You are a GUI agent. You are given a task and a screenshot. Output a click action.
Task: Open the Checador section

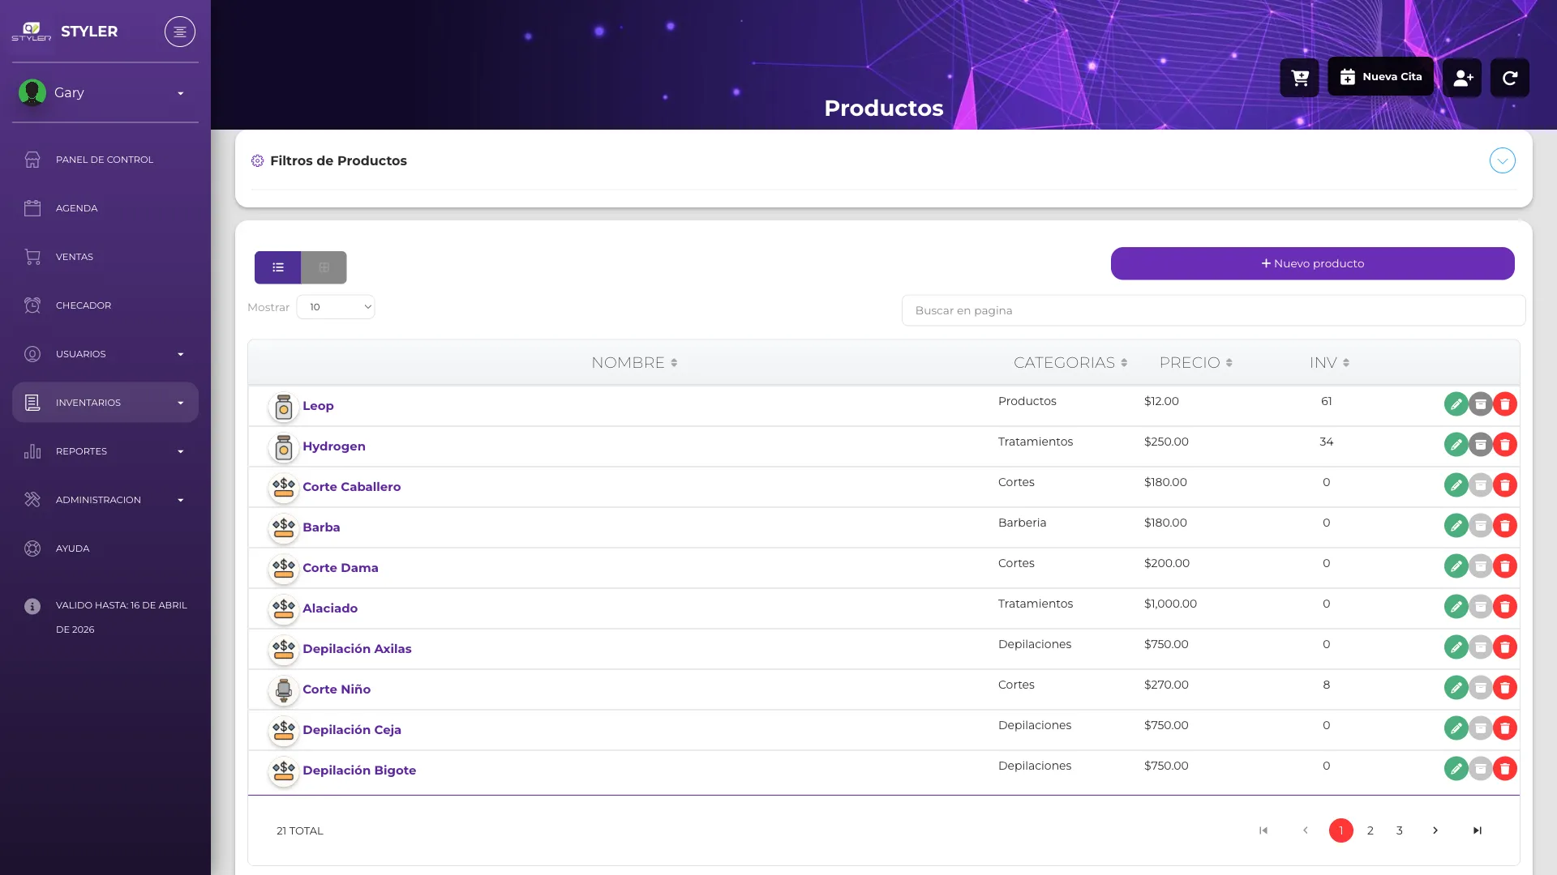(x=105, y=305)
